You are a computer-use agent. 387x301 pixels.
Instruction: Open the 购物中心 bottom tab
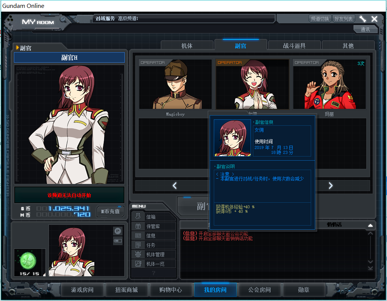pyautogui.click(x=171, y=290)
